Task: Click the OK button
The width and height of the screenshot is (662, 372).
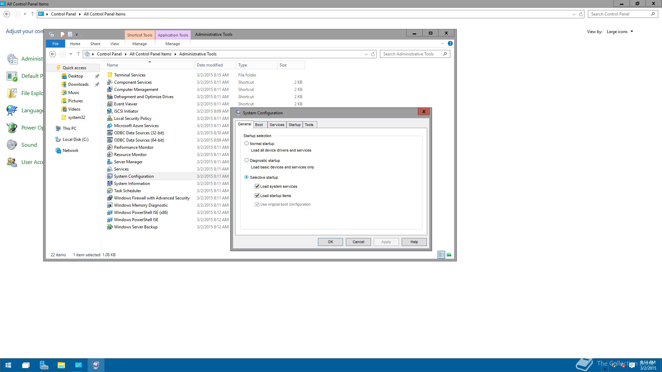Action: [x=330, y=242]
